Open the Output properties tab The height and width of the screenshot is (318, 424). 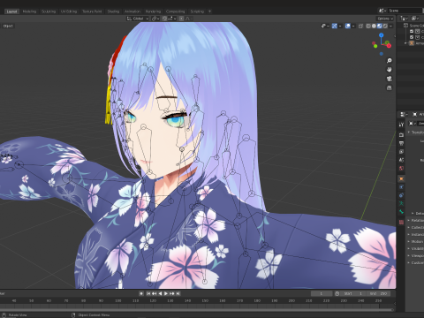tap(401, 143)
